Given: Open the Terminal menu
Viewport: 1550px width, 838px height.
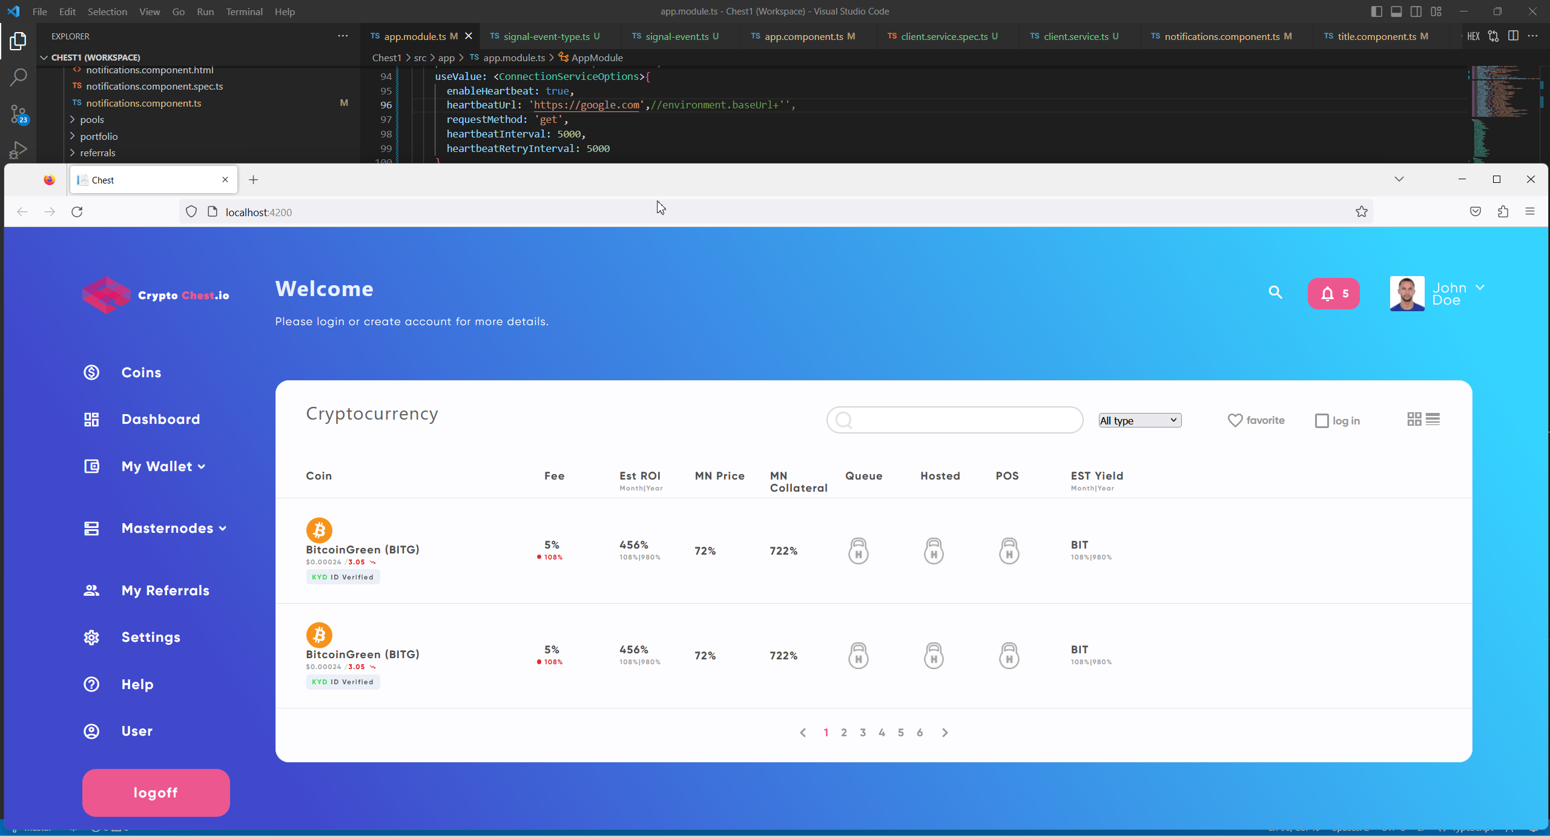Looking at the screenshot, I should tap(244, 12).
